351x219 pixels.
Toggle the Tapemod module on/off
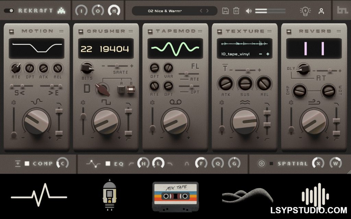150,31
